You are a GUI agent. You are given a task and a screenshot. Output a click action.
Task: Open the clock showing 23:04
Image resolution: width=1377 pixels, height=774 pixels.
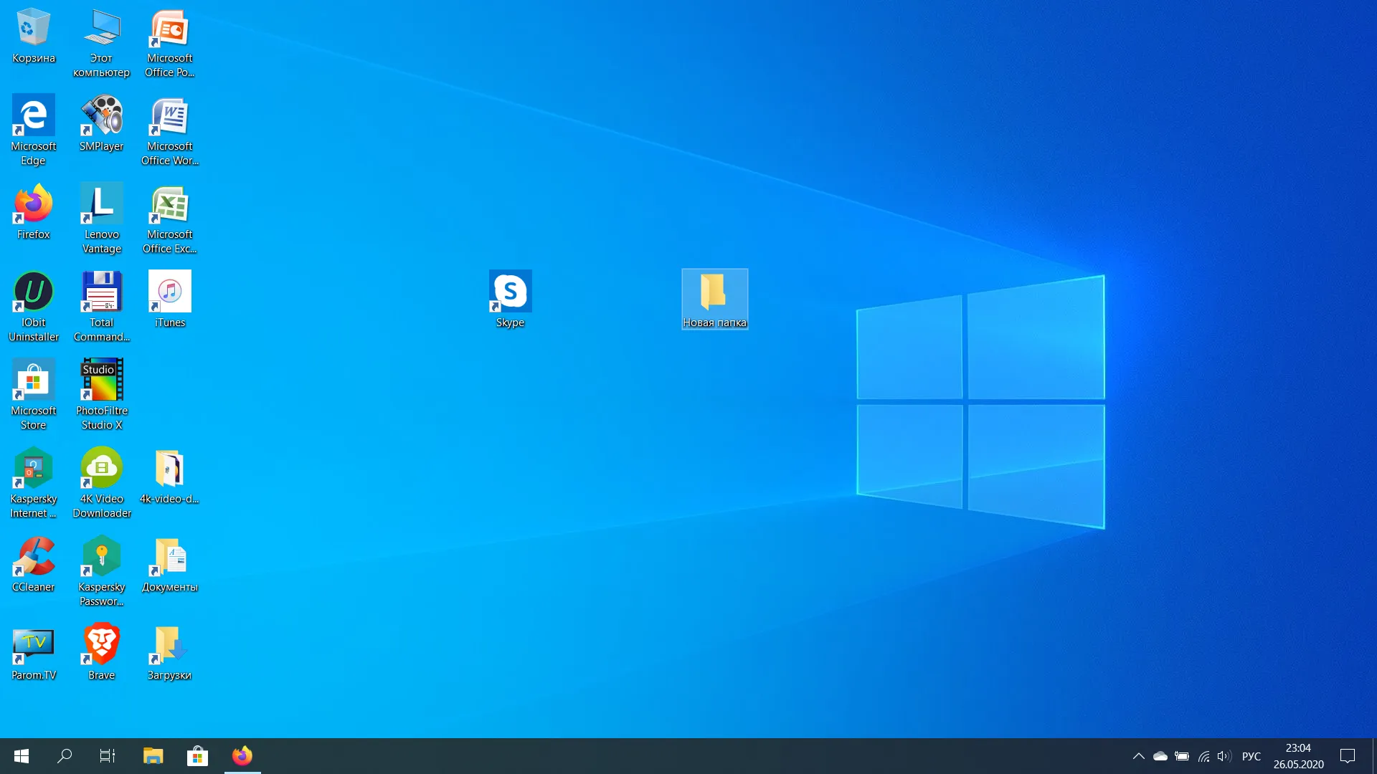click(1298, 756)
